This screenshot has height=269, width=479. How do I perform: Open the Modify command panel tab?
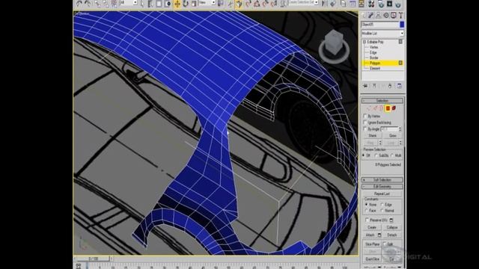[x=371, y=15]
